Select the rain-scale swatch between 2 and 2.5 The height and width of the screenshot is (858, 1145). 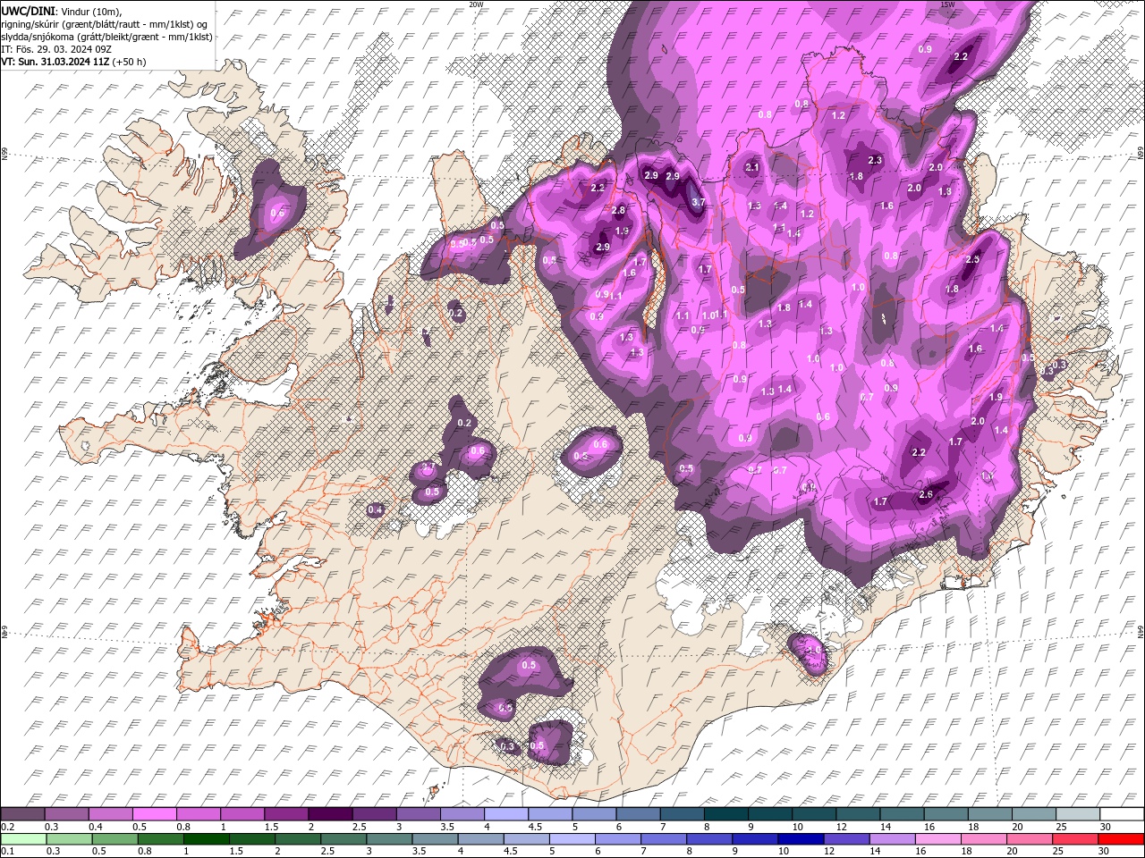tap(298, 839)
